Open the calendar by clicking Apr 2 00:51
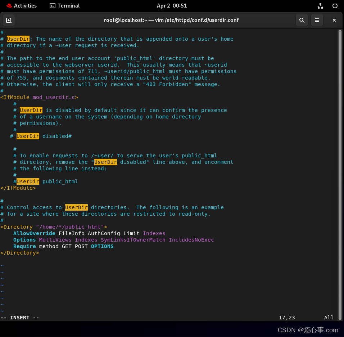The image size is (344, 337). point(172,5)
